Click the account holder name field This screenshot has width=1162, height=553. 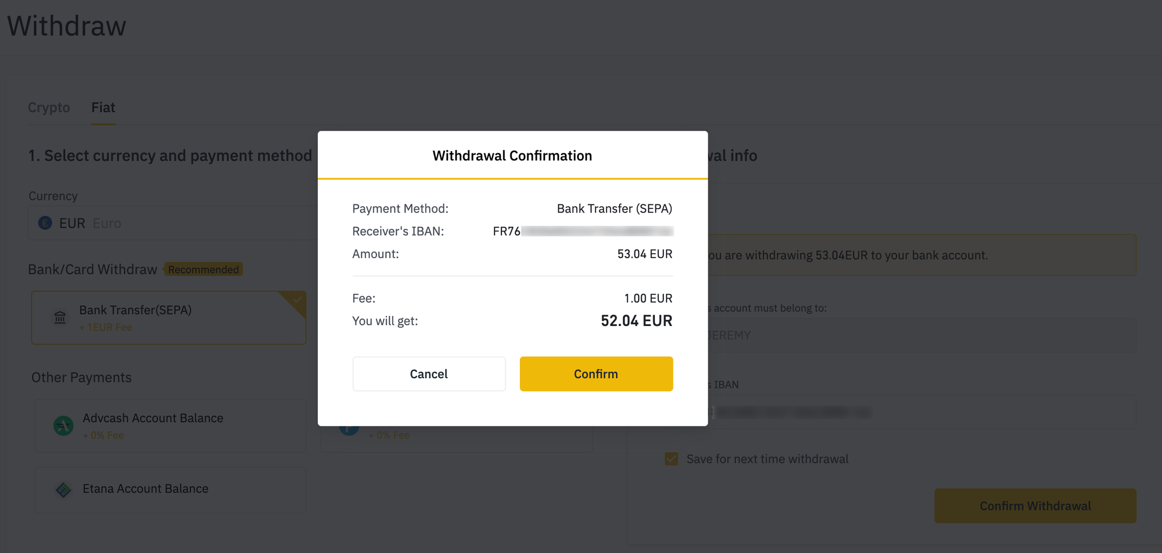[x=922, y=335]
